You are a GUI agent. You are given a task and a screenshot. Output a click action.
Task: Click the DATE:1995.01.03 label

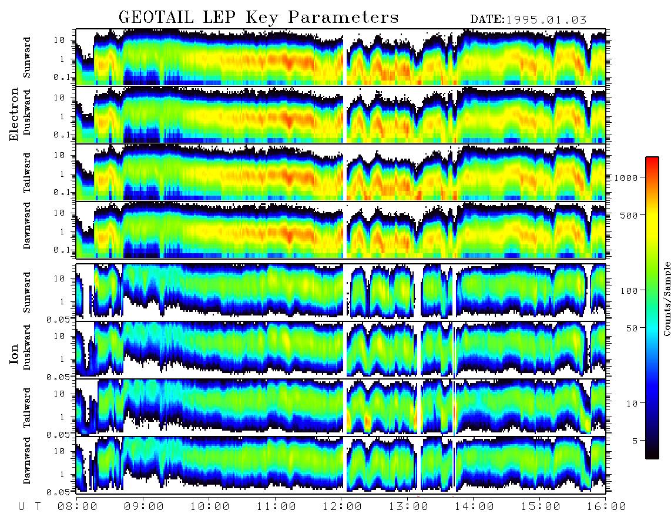pyautogui.click(x=528, y=19)
